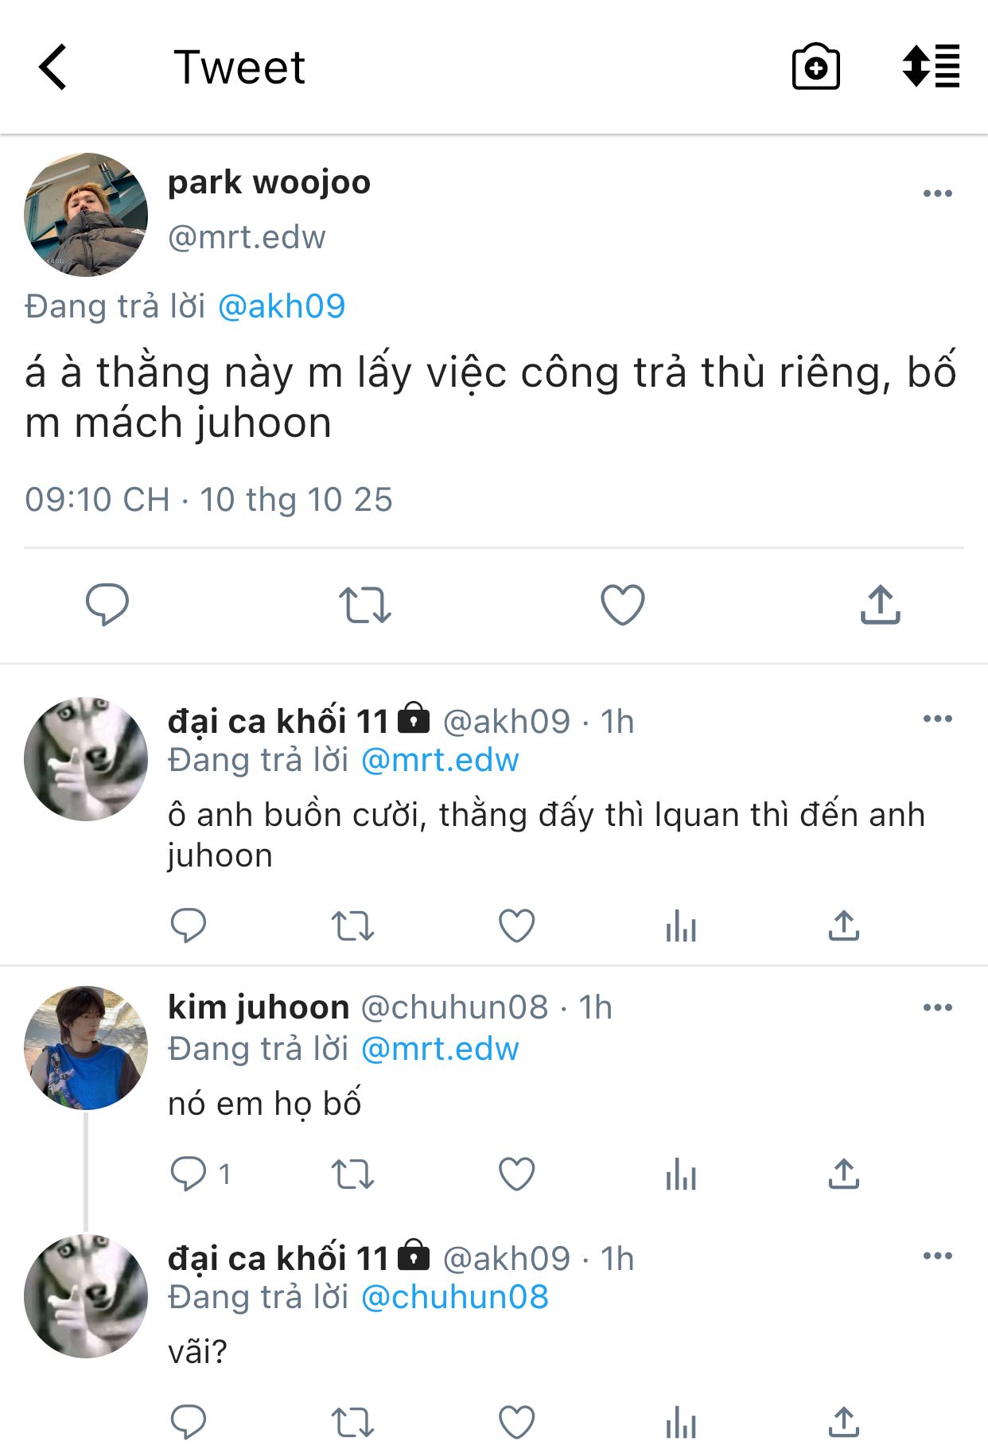Like the "vãi?" reply
Screen dimensions: 988x1453
(516, 1422)
